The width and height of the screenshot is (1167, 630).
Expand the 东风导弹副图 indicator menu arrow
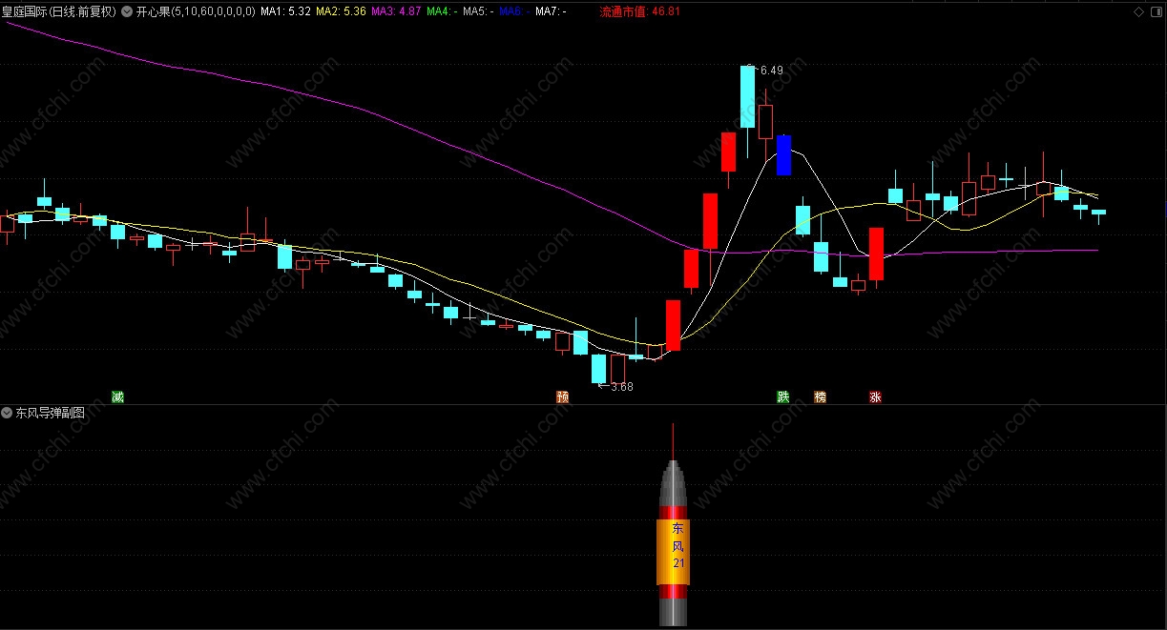pos(8,413)
